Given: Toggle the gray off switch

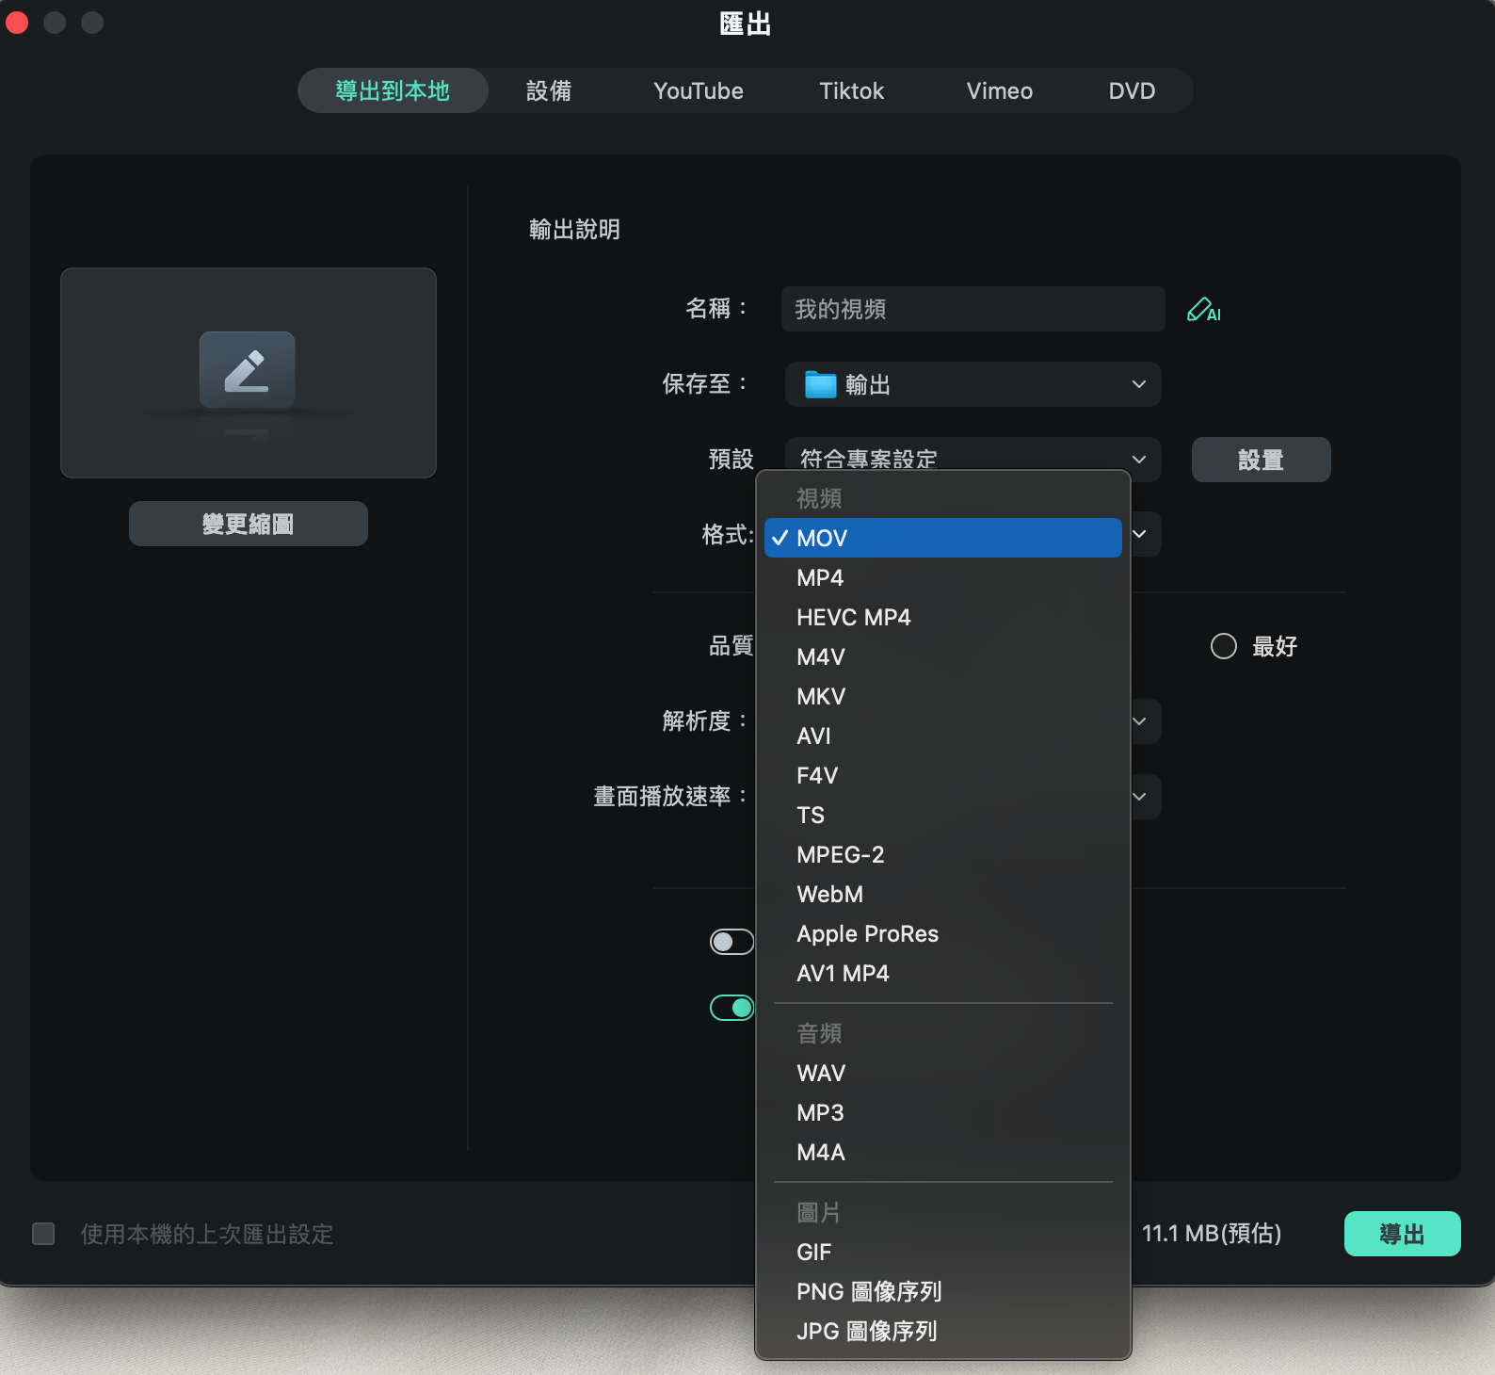Looking at the screenshot, I should 732,942.
